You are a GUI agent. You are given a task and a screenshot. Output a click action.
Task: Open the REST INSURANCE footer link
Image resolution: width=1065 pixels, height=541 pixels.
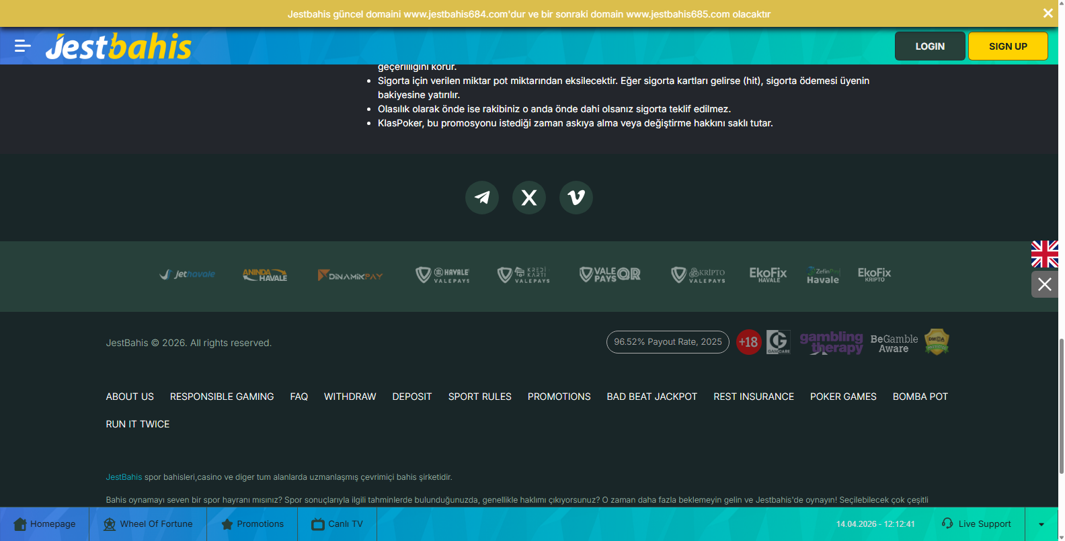(x=754, y=397)
